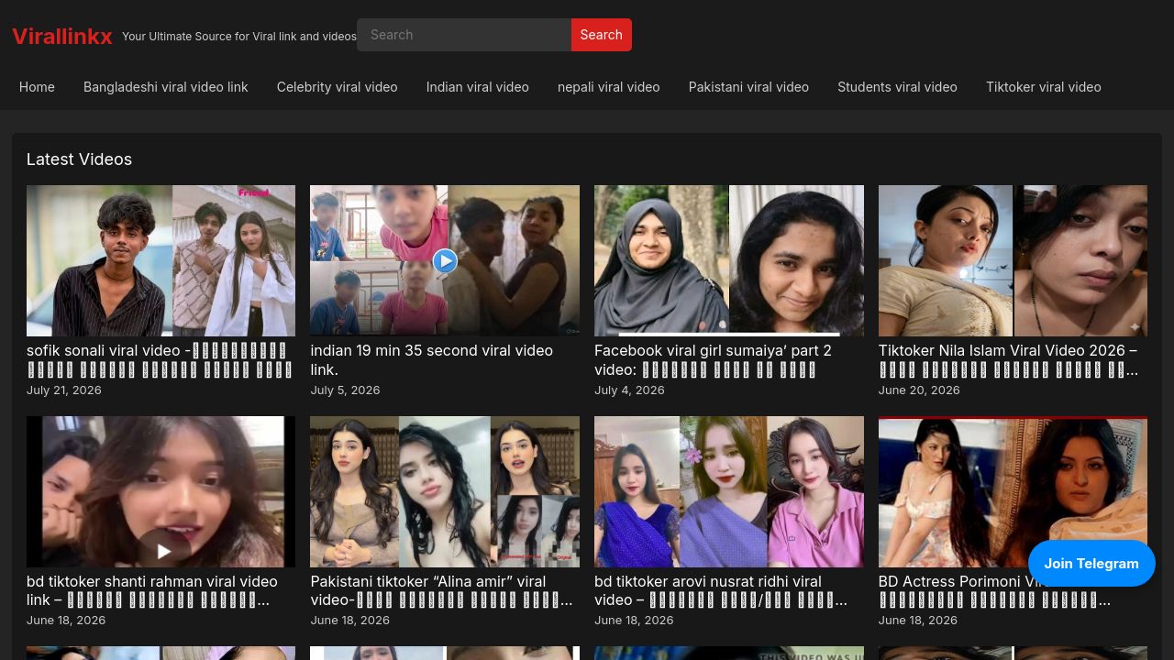Screen dimensions: 1174x660
Task: Click play icon on shanti rahman thumbnail
Action: (x=164, y=550)
